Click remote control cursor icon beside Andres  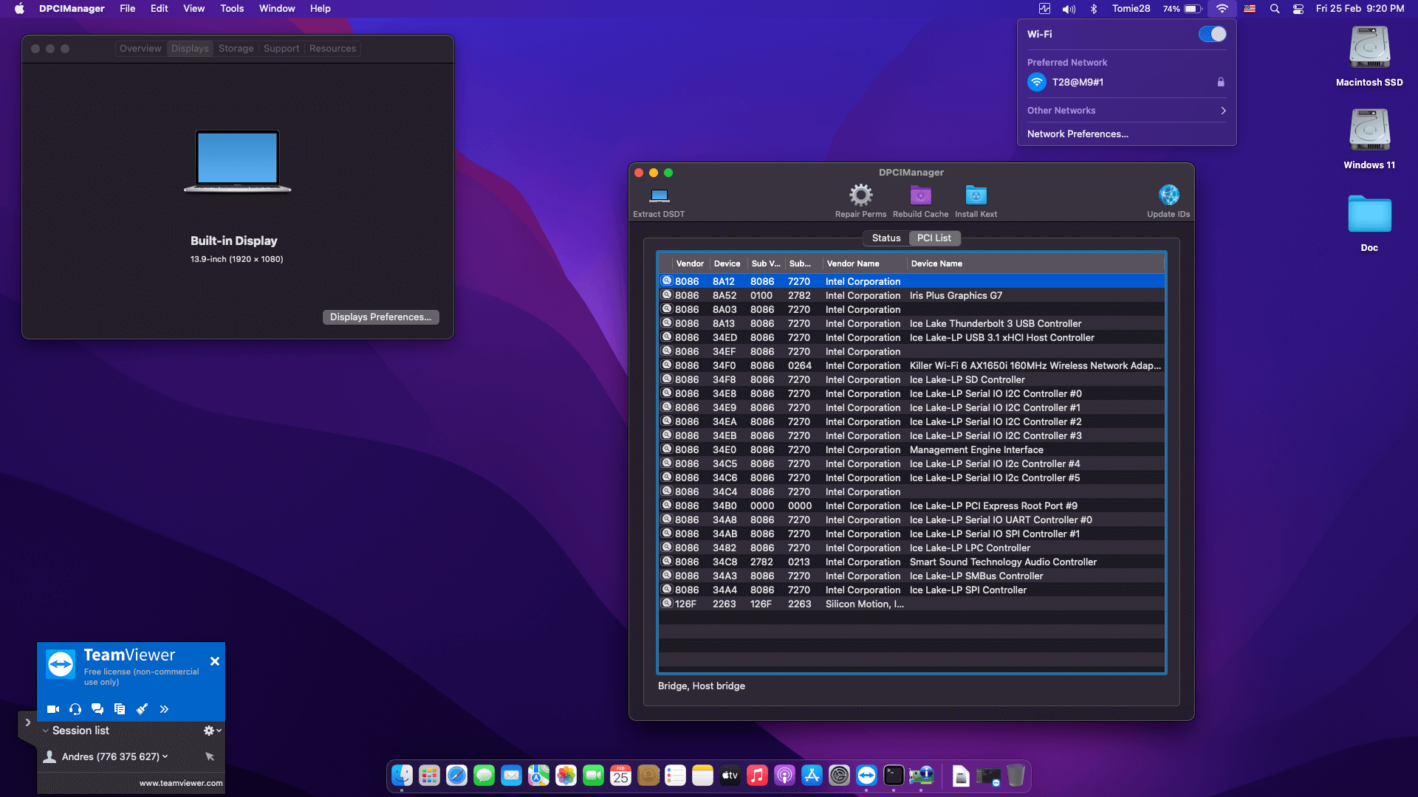pyautogui.click(x=210, y=756)
